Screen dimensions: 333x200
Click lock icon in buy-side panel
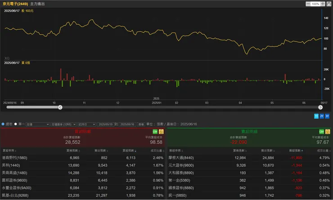tap(161, 131)
